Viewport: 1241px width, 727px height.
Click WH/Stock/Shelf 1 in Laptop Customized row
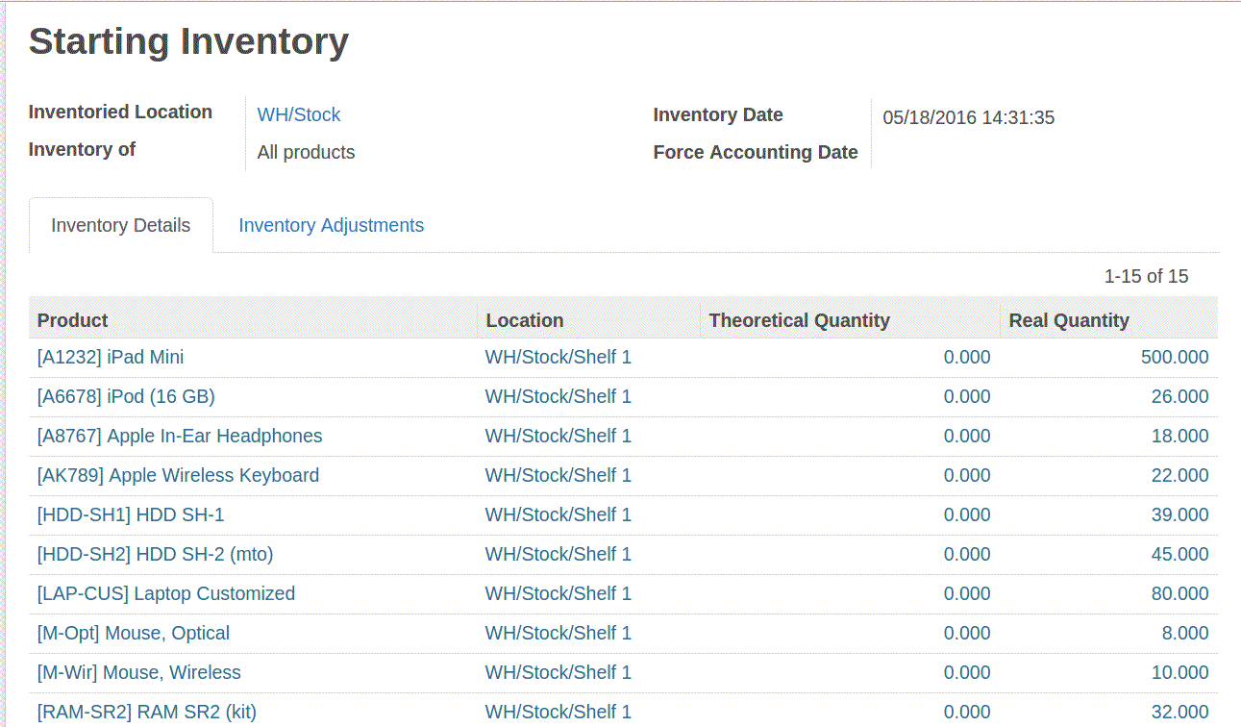point(558,594)
